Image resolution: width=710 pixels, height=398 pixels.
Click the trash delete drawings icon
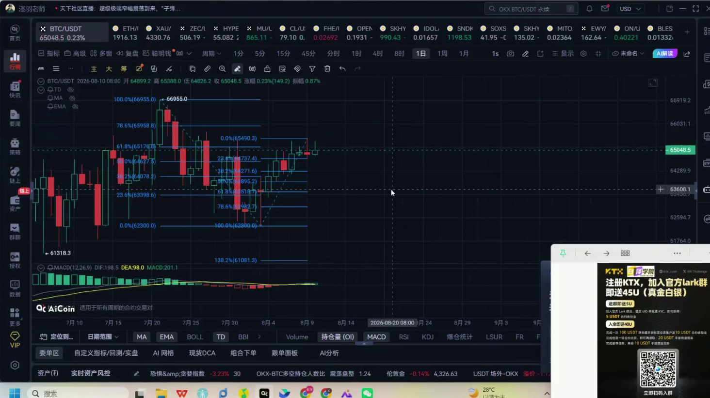point(327,69)
